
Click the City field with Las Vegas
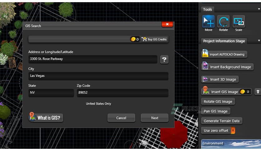tap(98, 76)
